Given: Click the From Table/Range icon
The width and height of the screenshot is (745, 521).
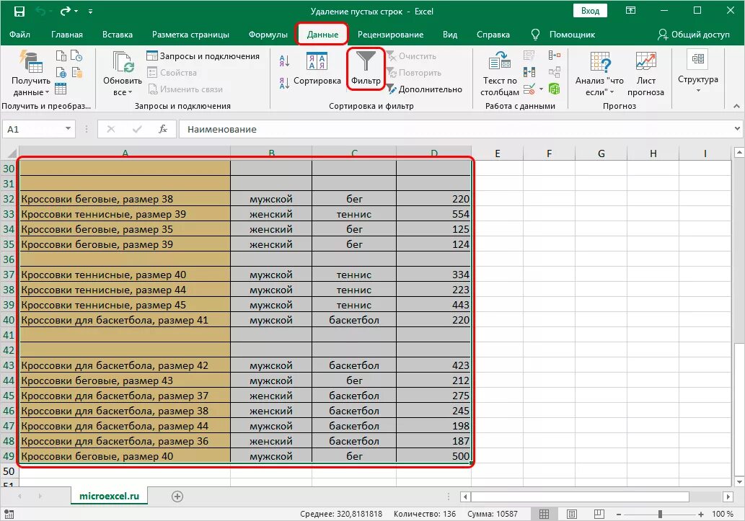Looking at the screenshot, I should [x=61, y=89].
